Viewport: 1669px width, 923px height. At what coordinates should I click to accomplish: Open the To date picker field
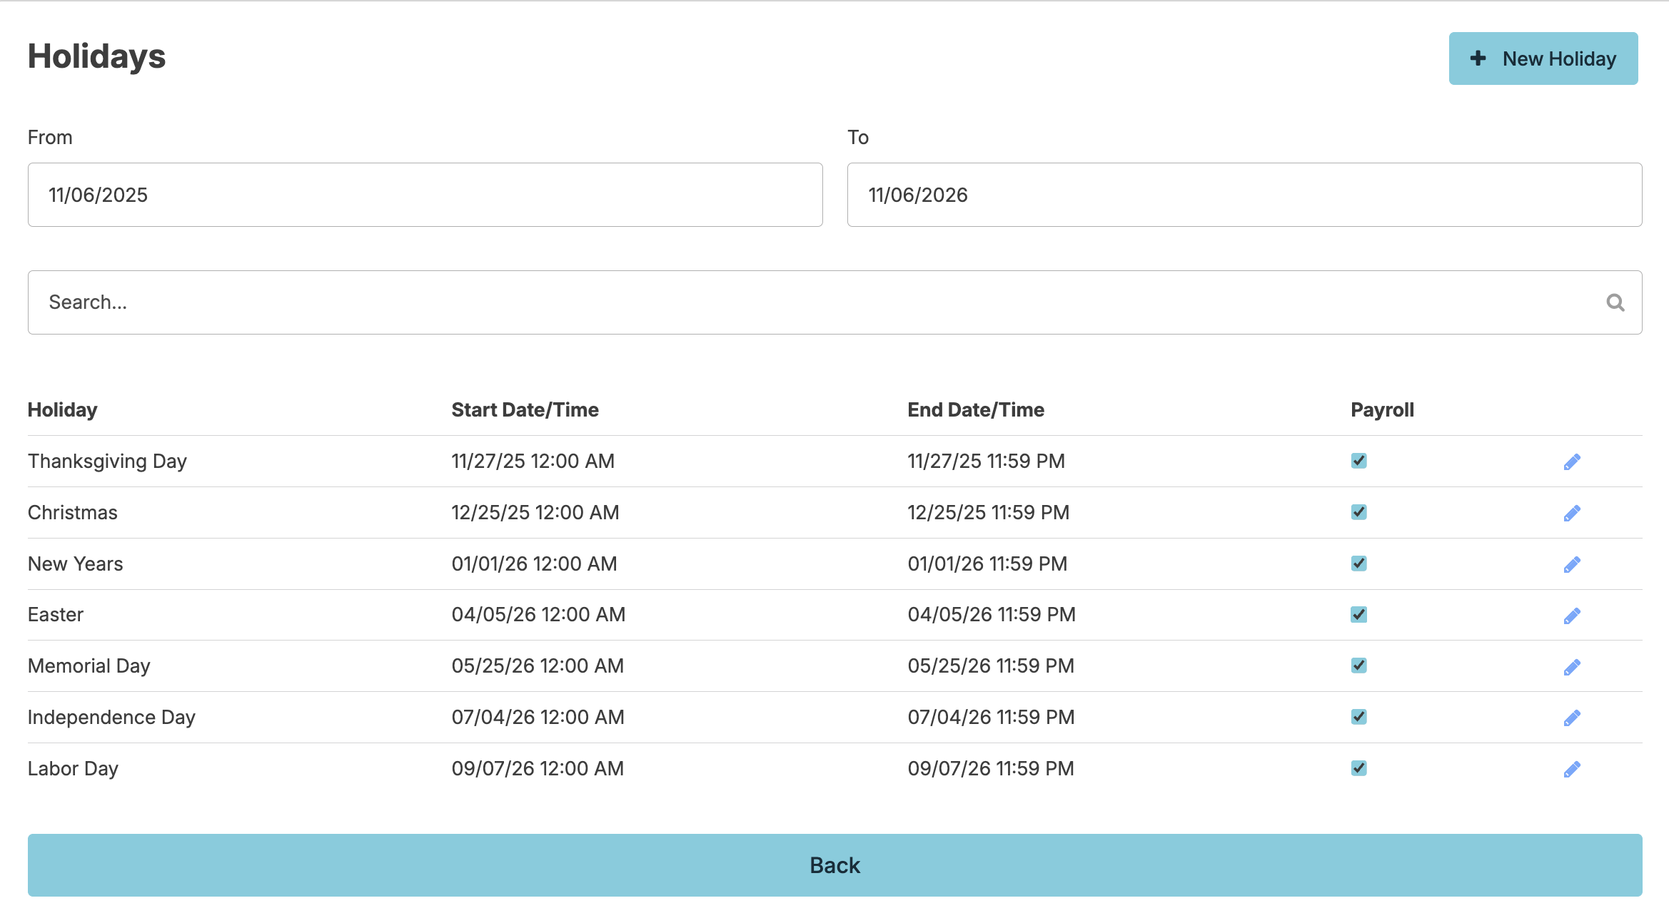click(x=1244, y=195)
